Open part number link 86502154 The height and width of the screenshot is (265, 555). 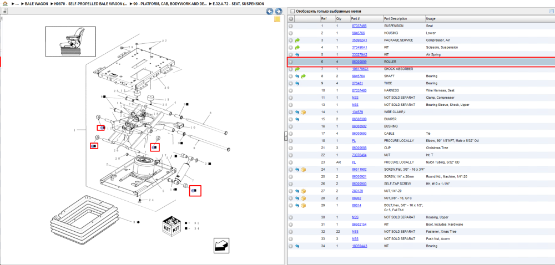[359, 225]
